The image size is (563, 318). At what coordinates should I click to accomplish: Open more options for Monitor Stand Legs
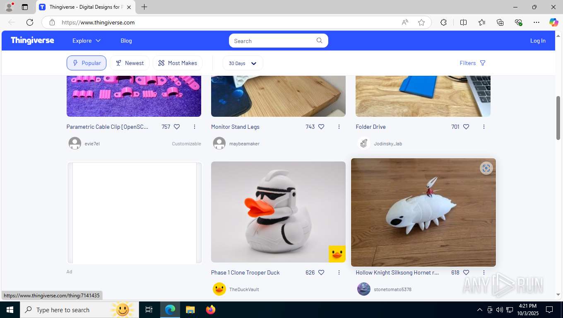pyautogui.click(x=339, y=127)
